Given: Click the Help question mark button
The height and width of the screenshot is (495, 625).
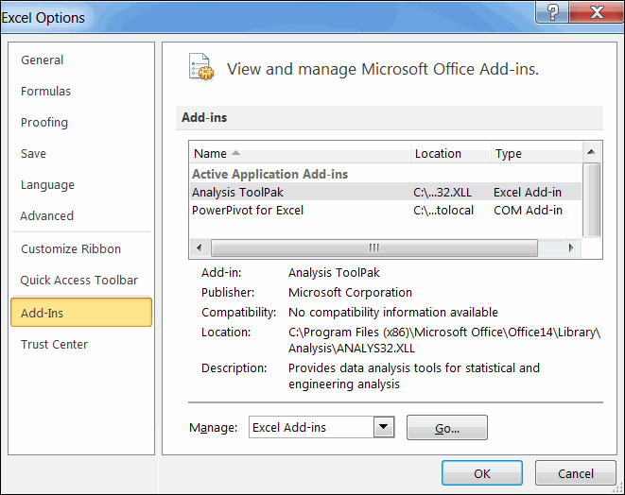Looking at the screenshot, I should click(x=551, y=12).
